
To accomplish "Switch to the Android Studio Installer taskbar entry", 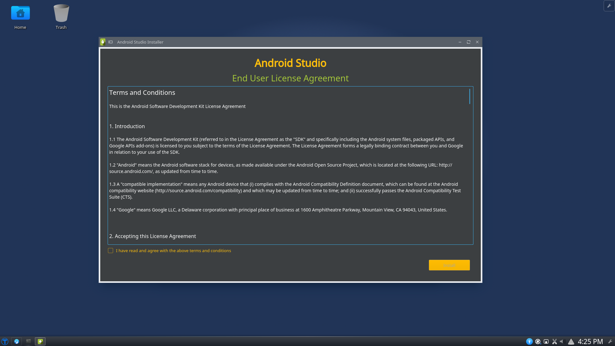I will coord(40,342).
